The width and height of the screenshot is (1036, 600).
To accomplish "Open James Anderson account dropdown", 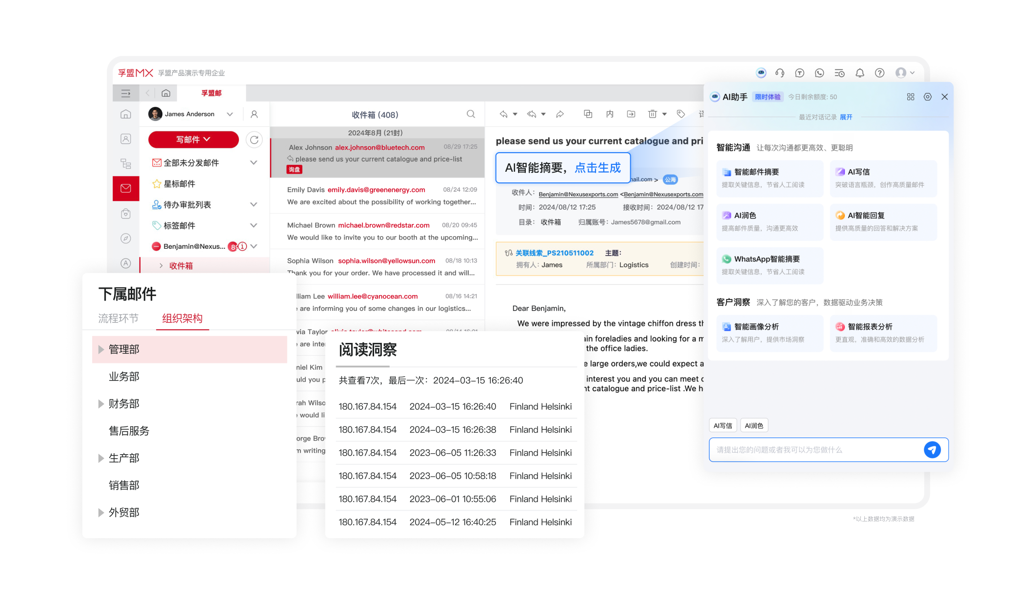I will (x=230, y=114).
